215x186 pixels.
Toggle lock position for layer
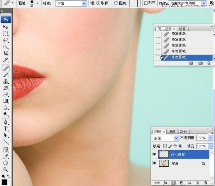point(175,146)
